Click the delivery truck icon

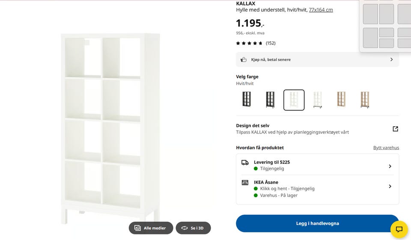tap(245, 163)
